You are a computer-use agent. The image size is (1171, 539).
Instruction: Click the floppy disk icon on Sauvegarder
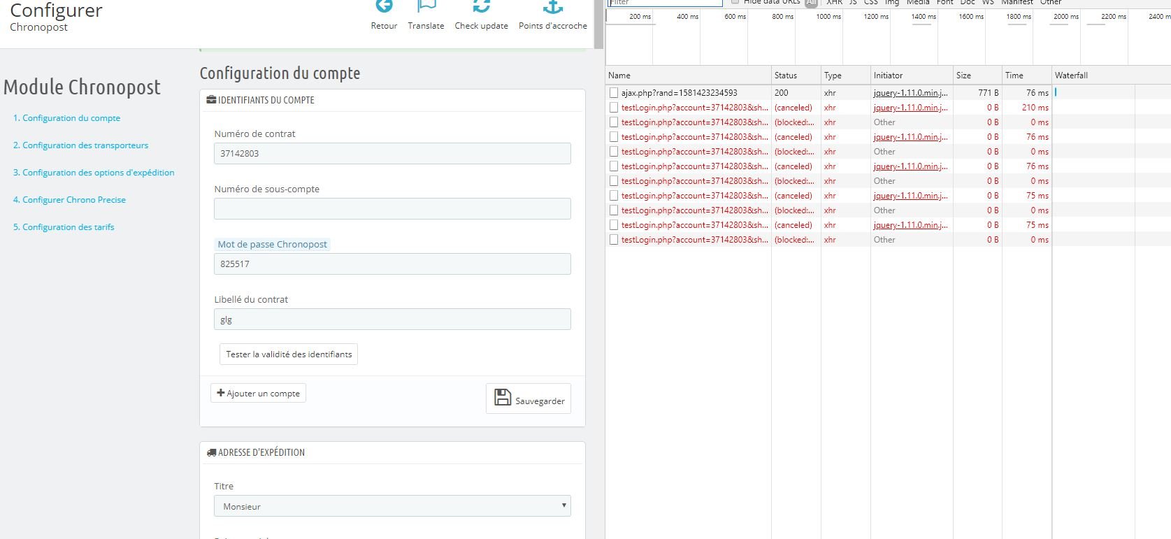pos(502,397)
